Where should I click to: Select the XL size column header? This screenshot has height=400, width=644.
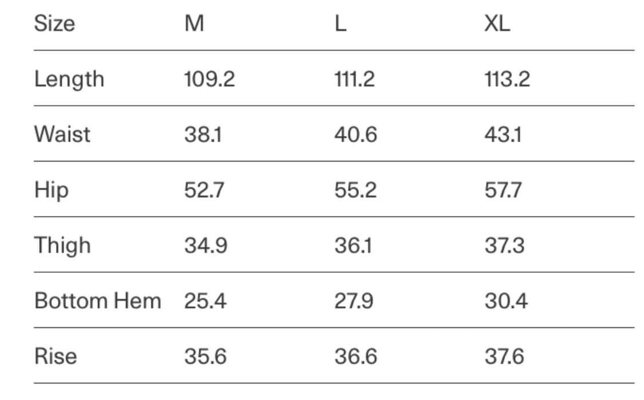497,24
